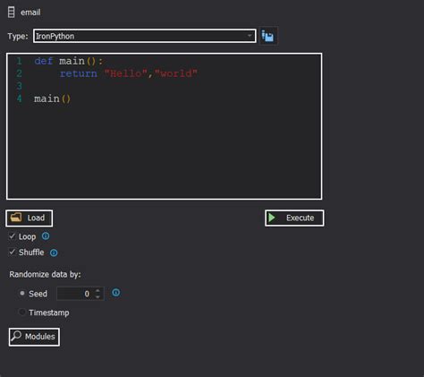Toggle the Loop checkbox

tap(12, 236)
